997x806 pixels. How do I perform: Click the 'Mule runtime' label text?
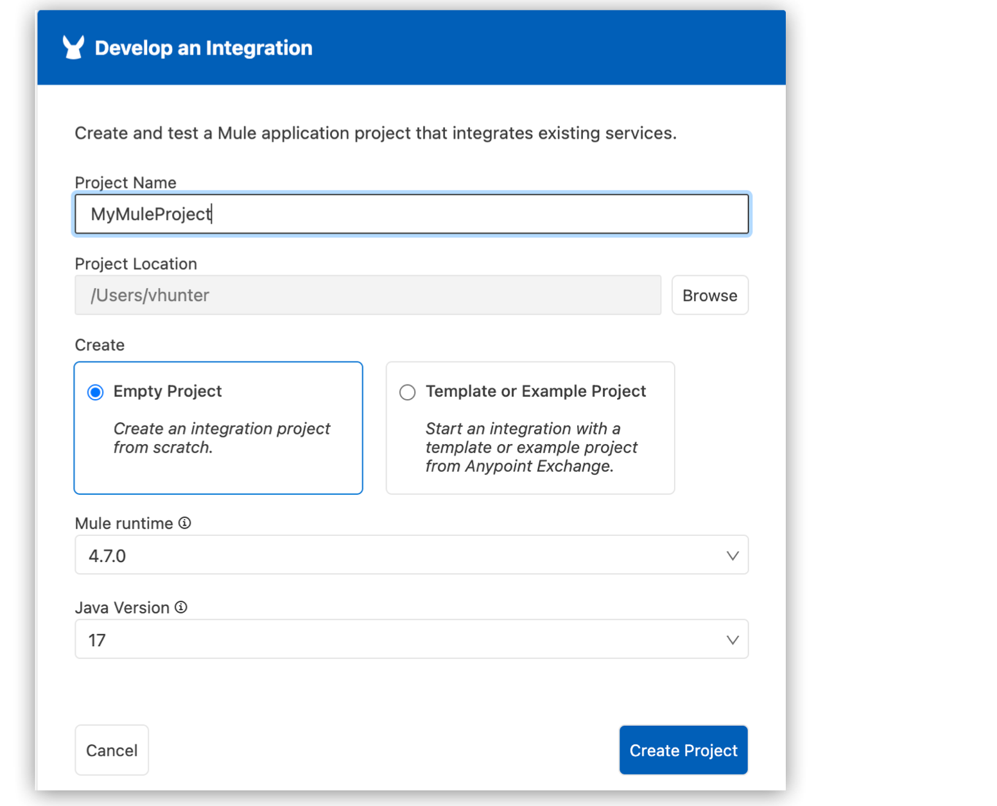(124, 524)
